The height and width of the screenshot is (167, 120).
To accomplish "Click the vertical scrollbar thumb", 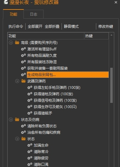I will [x=111, y=85].
